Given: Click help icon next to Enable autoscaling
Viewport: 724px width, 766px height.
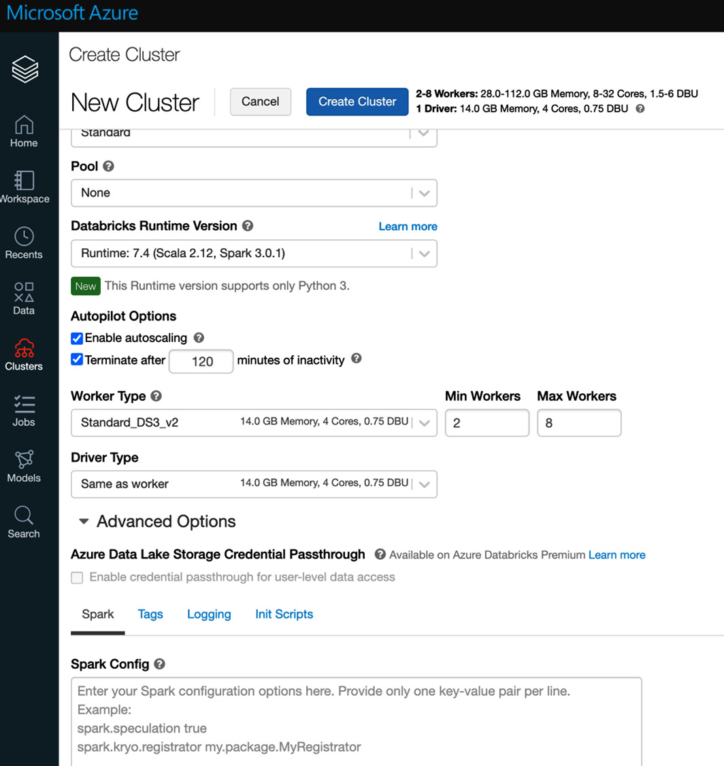Looking at the screenshot, I should coord(198,337).
